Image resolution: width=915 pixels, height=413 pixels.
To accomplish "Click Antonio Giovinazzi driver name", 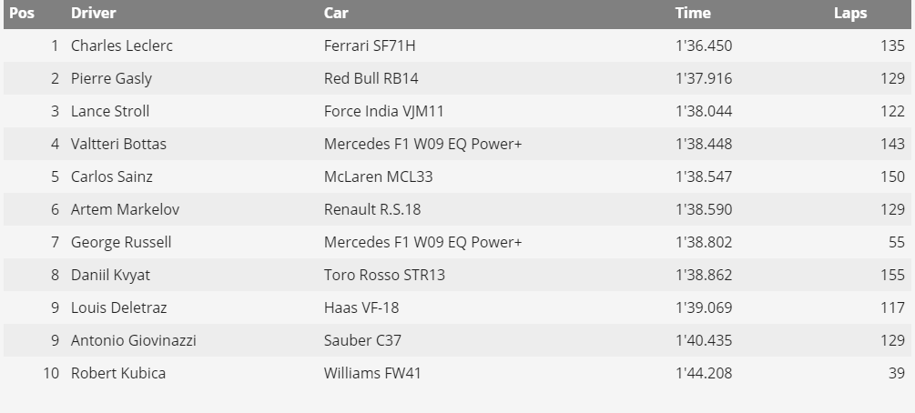I will 134,339.
